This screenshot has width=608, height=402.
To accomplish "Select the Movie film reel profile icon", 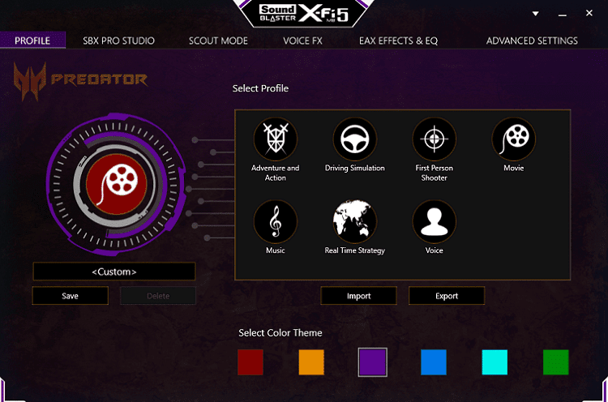I will point(514,139).
